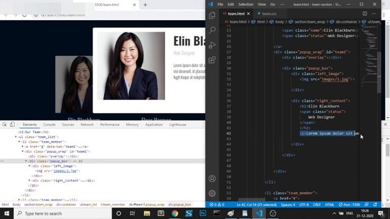Click the VS Code editor horizontal scrollbar
This screenshot has height=219, width=390.
(252, 200)
